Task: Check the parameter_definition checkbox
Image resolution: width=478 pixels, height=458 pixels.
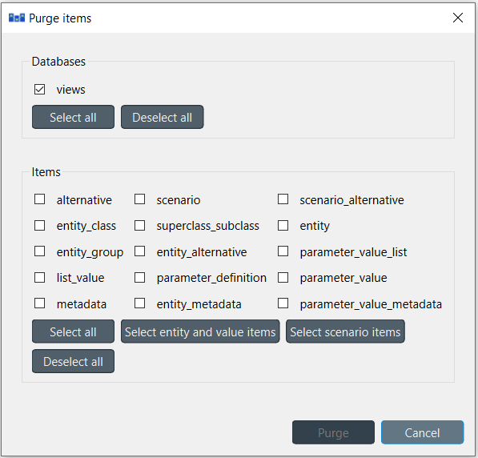Action: click(x=139, y=278)
